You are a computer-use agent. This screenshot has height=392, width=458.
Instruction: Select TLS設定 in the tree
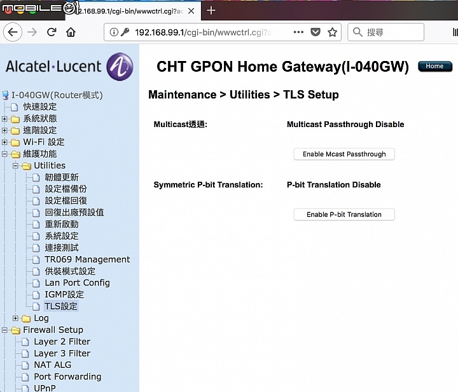coord(61,306)
